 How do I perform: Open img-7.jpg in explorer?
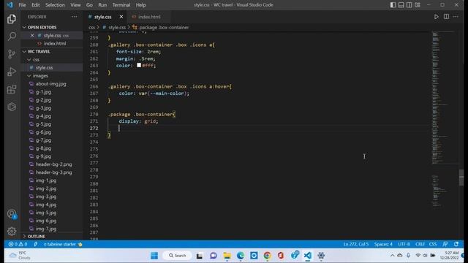click(x=46, y=229)
